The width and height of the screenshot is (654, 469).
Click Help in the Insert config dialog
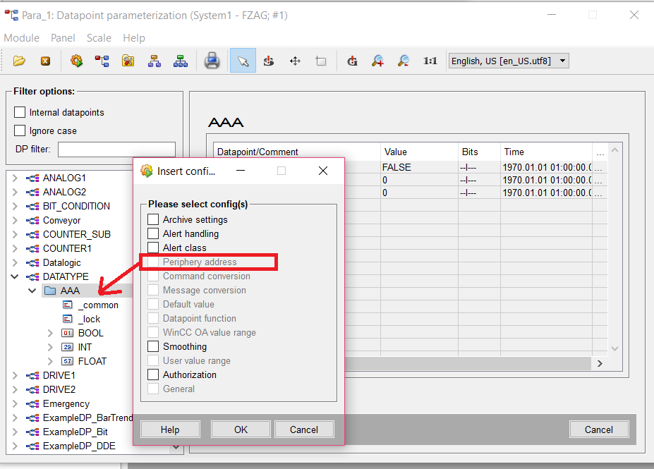coord(170,430)
